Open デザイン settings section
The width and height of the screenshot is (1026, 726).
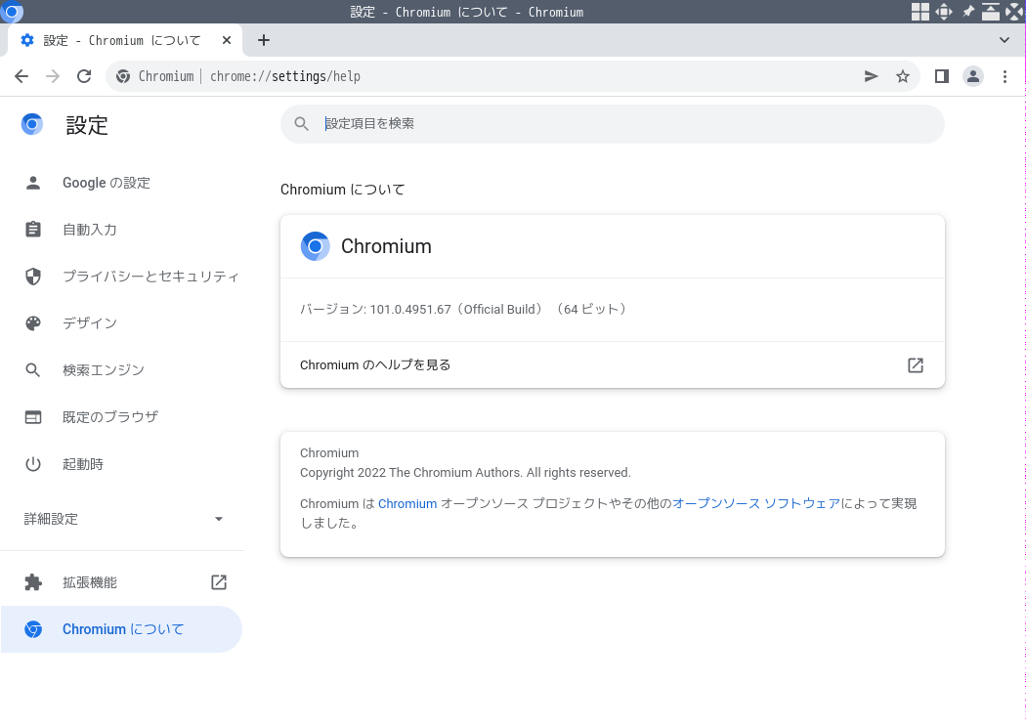(x=122, y=323)
